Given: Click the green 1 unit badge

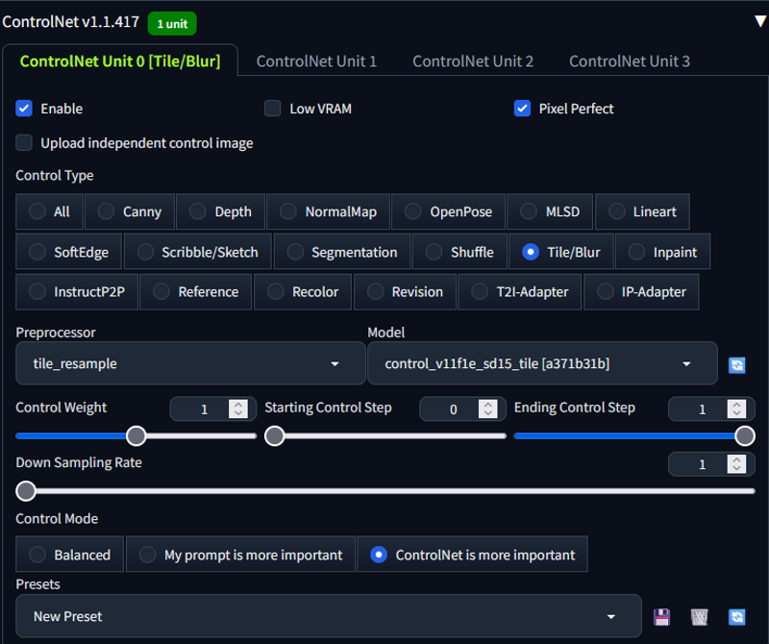Looking at the screenshot, I should coord(172,23).
